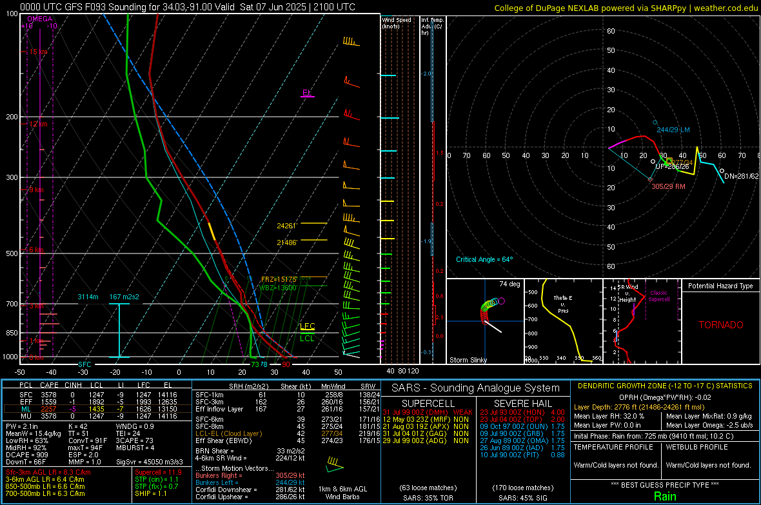Click the weather.cod.edu NEXLAB credit text
The image size is (761, 505).
tap(626, 8)
